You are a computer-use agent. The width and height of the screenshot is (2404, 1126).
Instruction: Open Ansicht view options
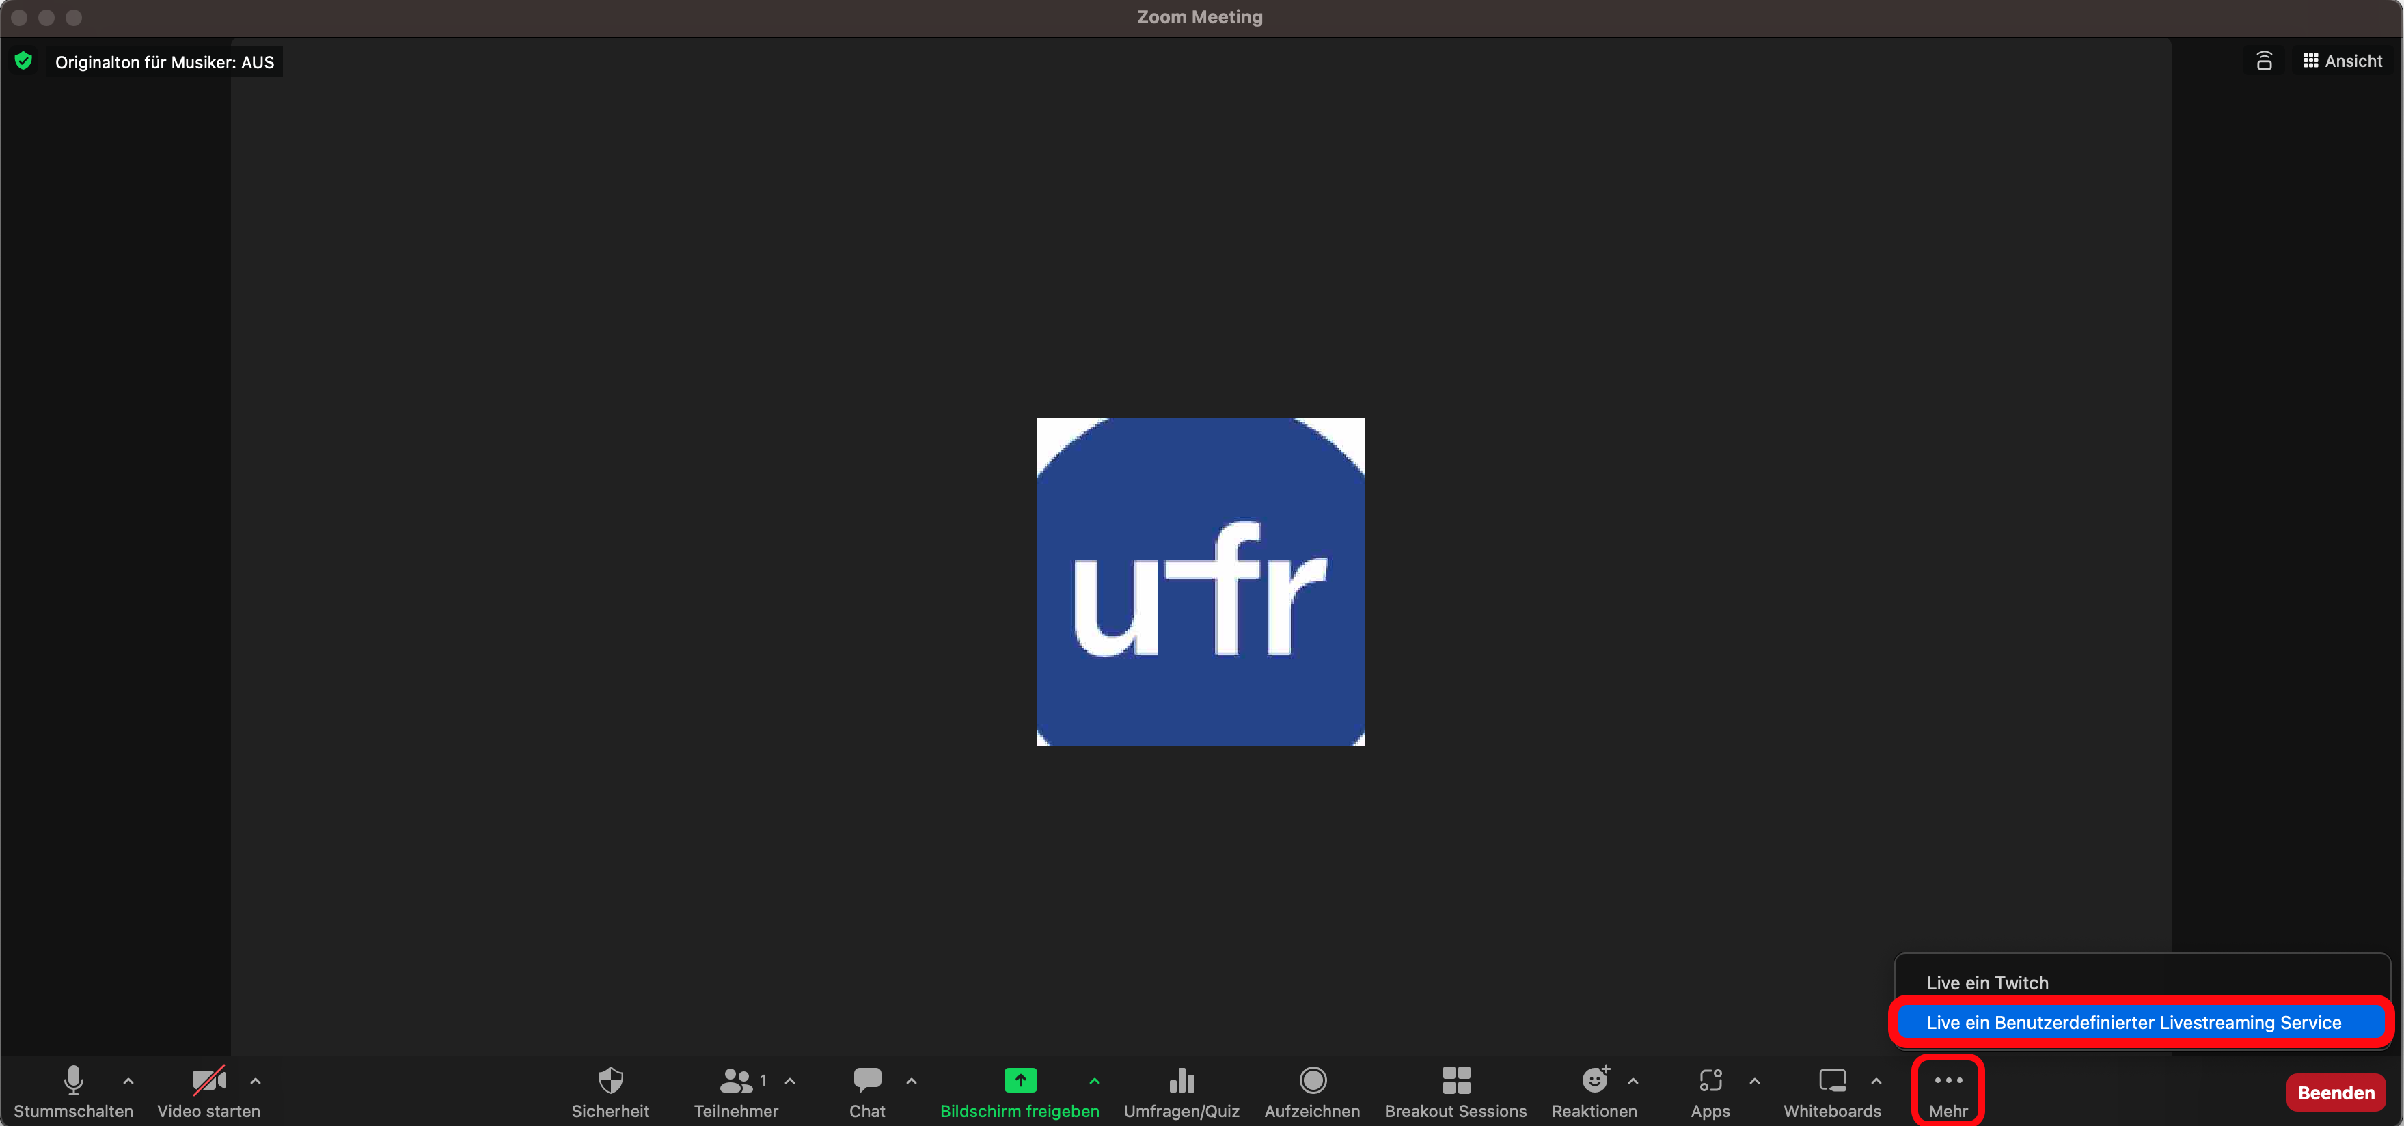(2342, 61)
